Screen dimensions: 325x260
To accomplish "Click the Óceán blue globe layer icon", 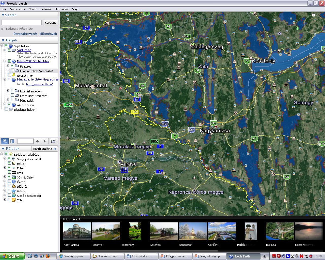I will click(x=14, y=182).
